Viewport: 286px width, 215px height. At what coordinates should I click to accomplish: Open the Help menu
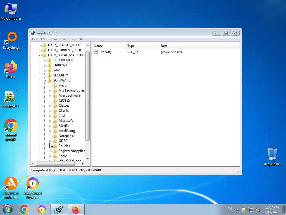(x=82, y=39)
